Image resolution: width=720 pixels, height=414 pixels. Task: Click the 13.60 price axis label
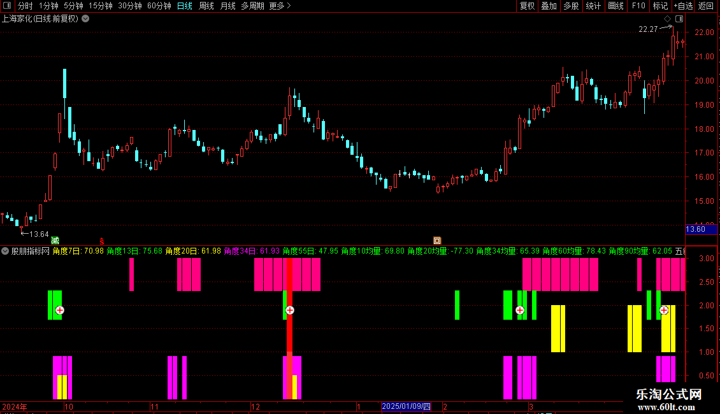[x=701, y=229]
